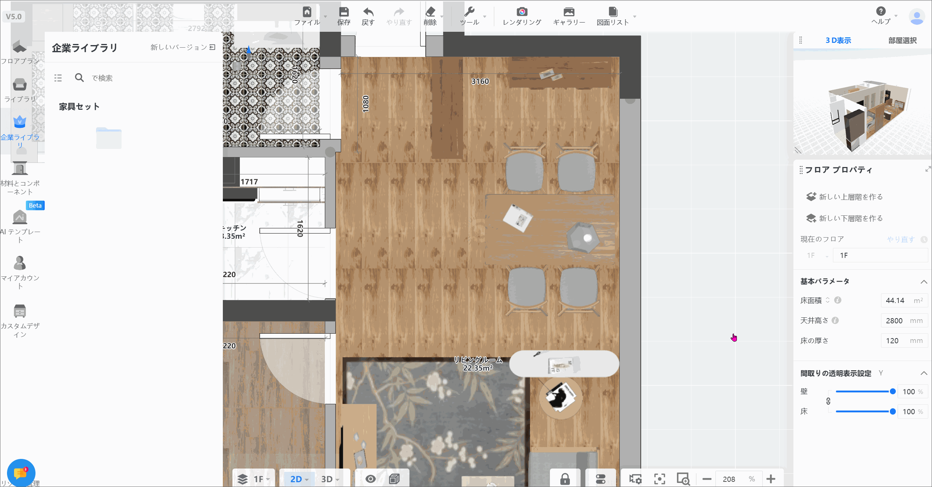Click the search magnifier in library panel
Viewport: 932px width, 487px height.
(x=79, y=78)
